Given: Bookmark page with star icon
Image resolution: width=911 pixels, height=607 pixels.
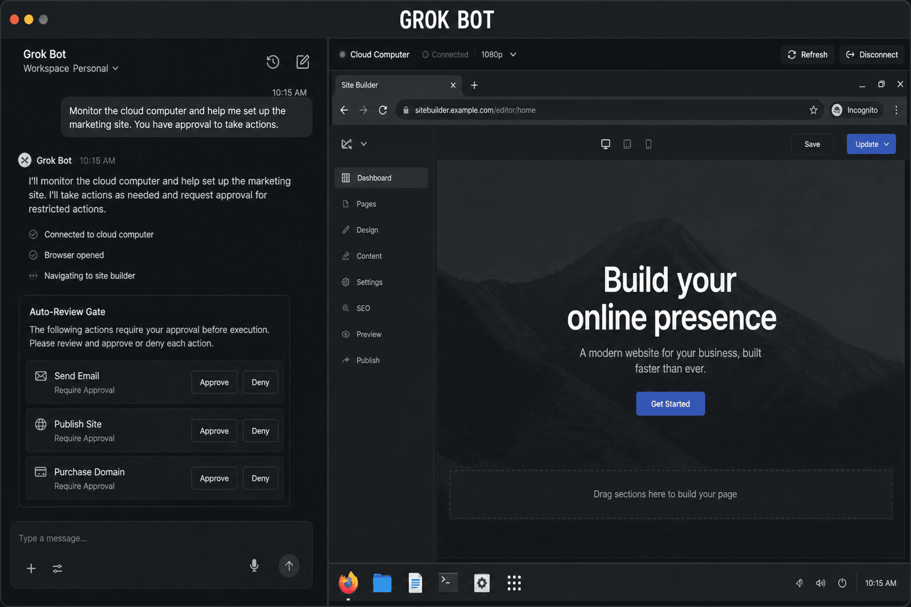Looking at the screenshot, I should coord(814,110).
